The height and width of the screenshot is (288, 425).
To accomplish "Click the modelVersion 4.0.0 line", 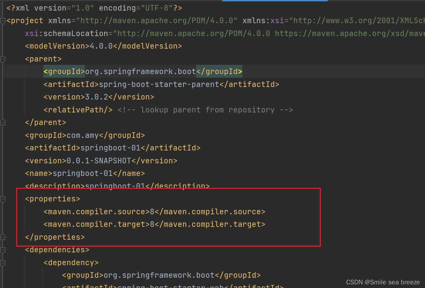I will click(x=103, y=46).
